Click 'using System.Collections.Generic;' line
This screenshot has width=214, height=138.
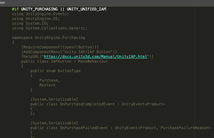(x=49, y=28)
